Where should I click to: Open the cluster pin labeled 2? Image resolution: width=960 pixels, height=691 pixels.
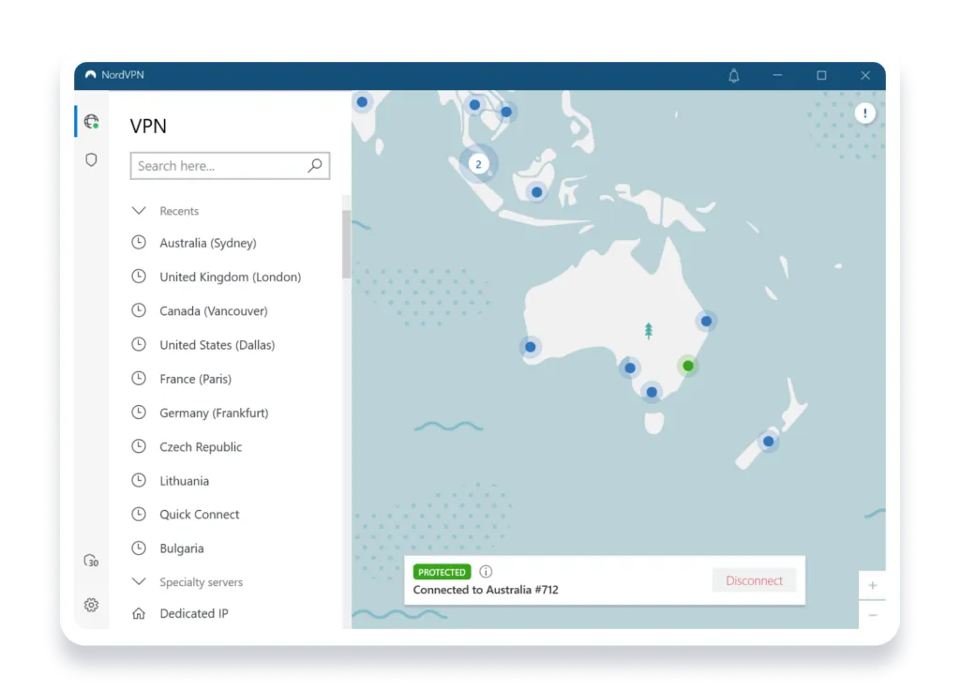point(478,164)
